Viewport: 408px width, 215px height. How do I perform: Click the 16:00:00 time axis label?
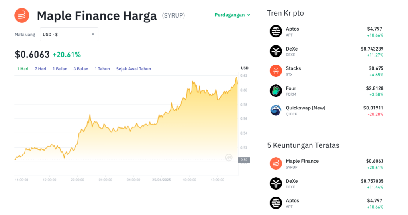click(x=22, y=180)
